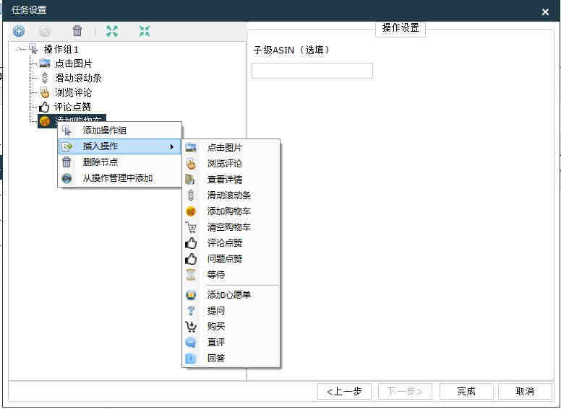Viewport: 561px width, 409px height.
Task: Click the globe icon beside 从操作管理中添加
Action: click(x=67, y=178)
